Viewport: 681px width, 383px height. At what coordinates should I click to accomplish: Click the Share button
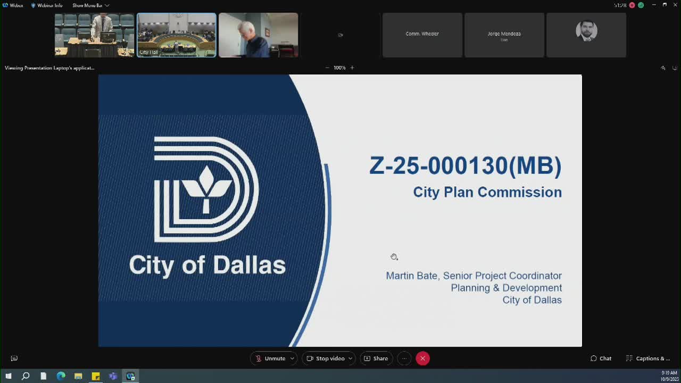click(376, 359)
